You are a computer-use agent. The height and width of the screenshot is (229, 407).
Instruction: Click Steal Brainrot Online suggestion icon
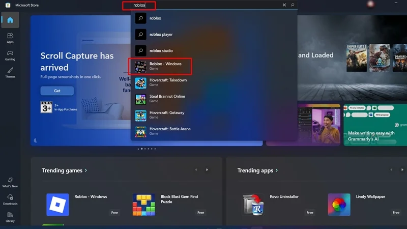point(140,99)
